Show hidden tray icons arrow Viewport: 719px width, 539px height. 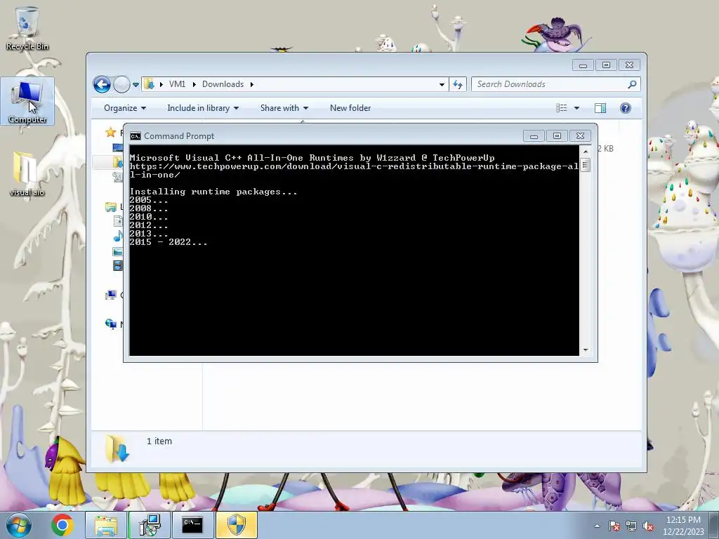click(x=597, y=526)
